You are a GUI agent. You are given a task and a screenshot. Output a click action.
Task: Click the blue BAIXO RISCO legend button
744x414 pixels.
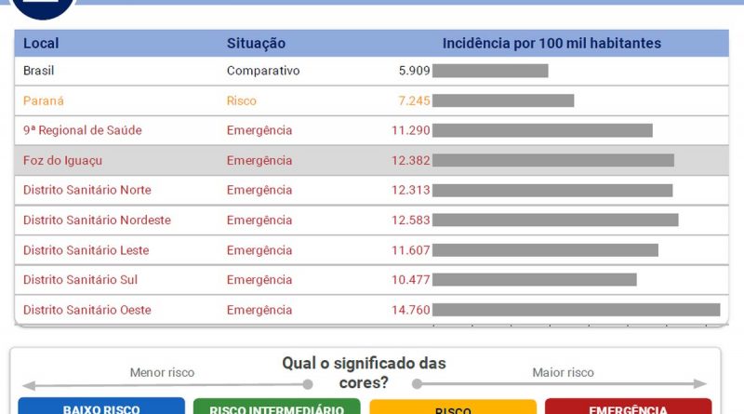[x=101, y=407]
